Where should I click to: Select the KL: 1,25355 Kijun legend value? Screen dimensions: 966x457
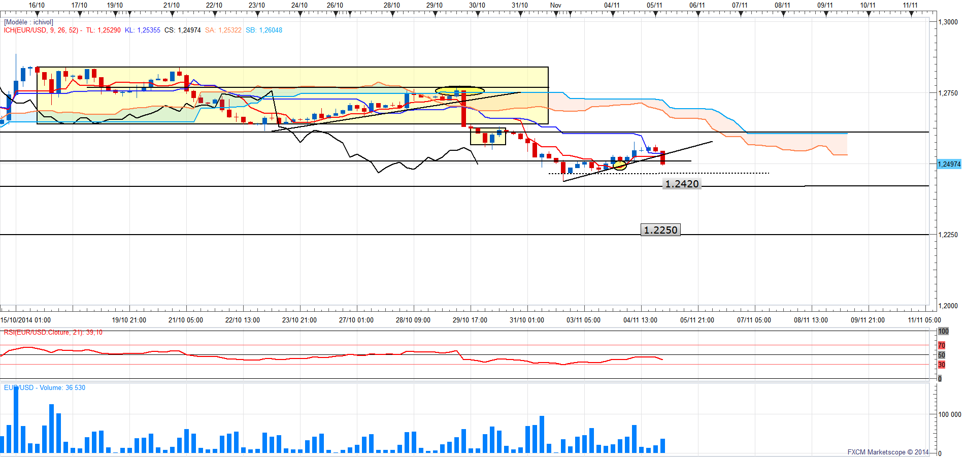tap(142, 30)
